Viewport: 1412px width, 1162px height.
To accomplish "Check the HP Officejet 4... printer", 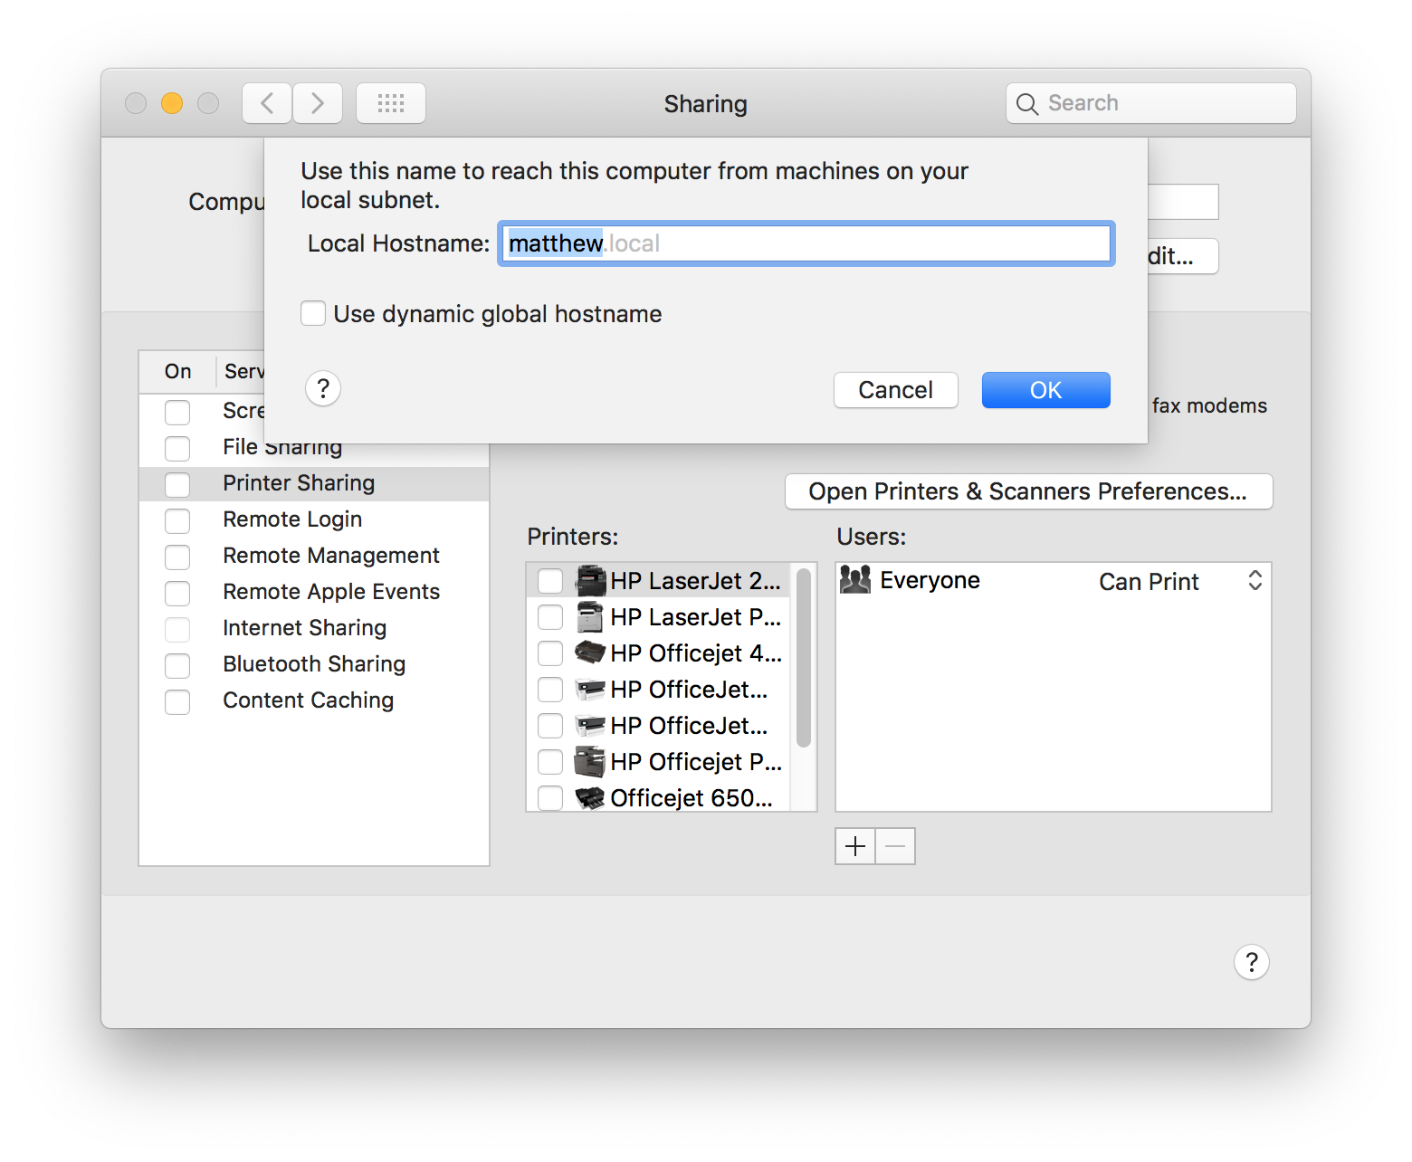I will click(x=550, y=653).
